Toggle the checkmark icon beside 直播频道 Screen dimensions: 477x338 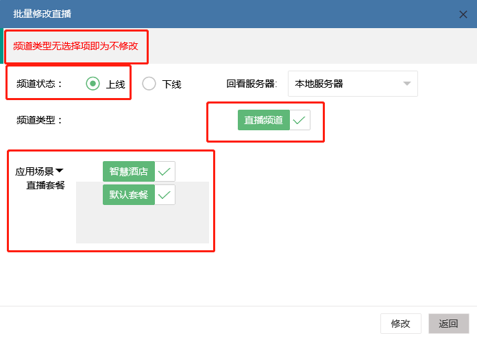299,120
